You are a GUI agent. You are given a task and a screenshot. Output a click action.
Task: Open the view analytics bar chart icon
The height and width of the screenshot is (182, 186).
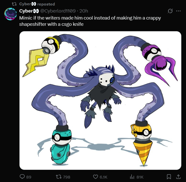click(x=132, y=177)
